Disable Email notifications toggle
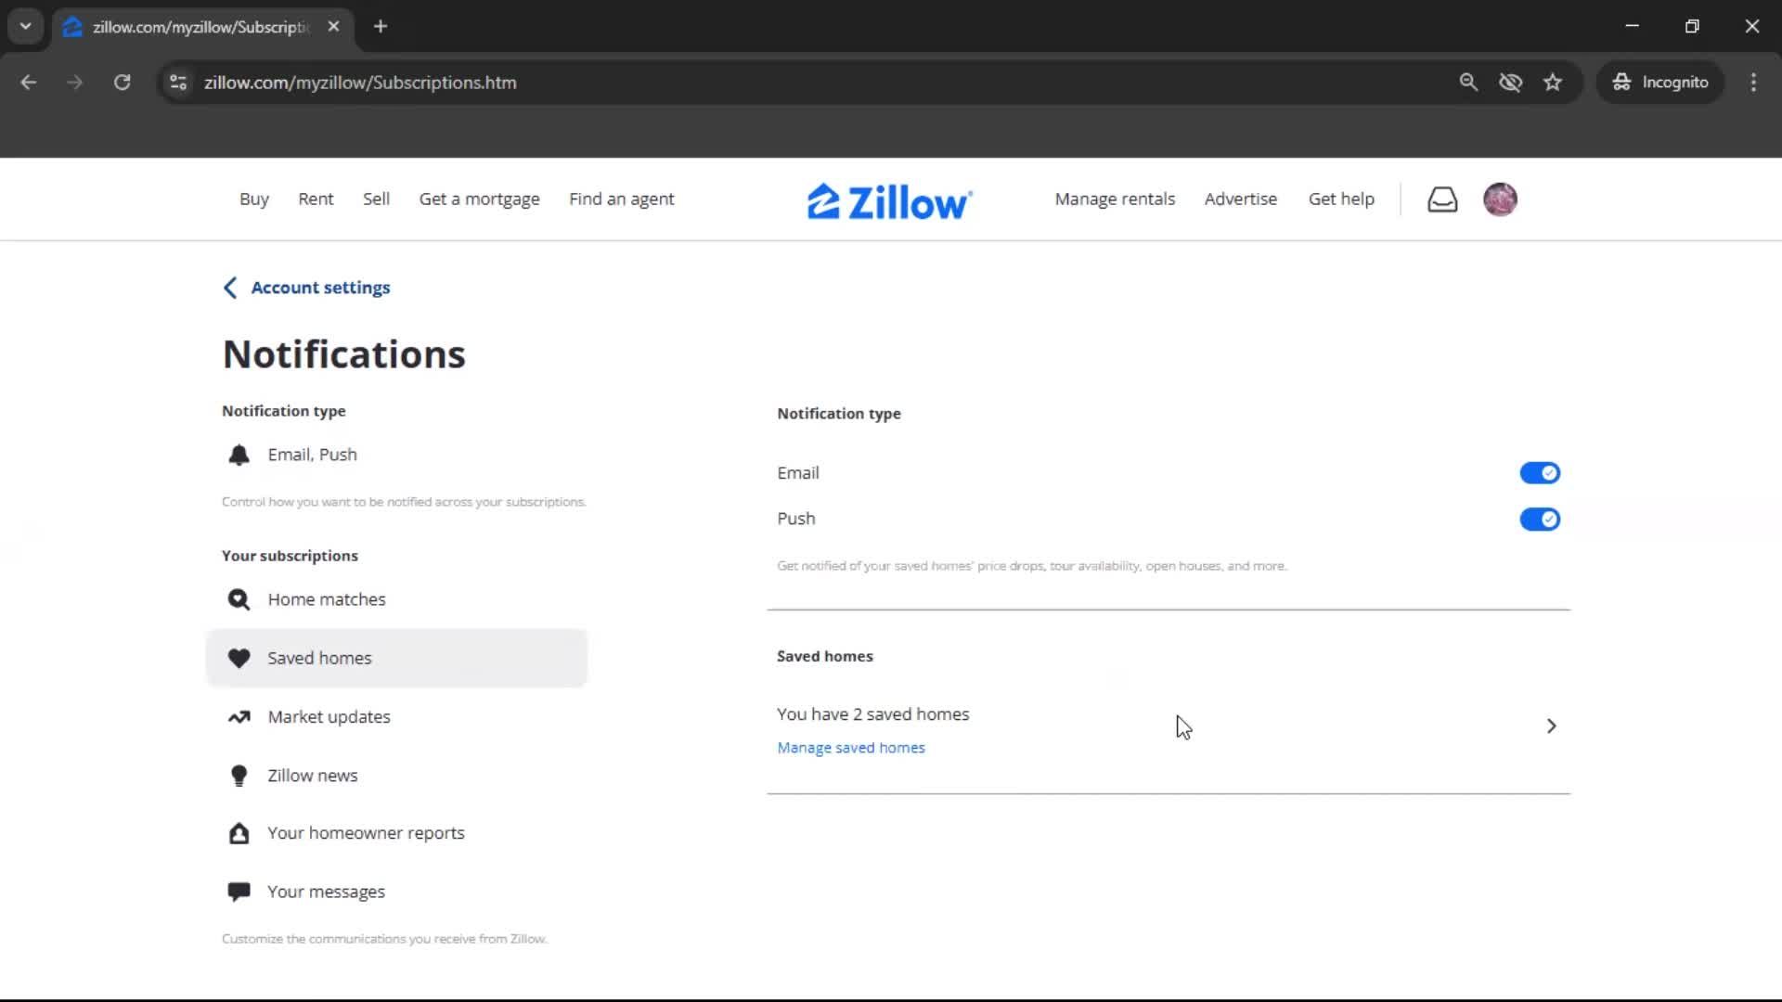The image size is (1782, 1002). (1539, 473)
